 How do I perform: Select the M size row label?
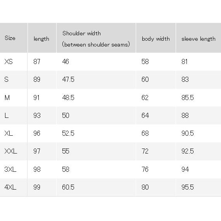click(x=7, y=98)
